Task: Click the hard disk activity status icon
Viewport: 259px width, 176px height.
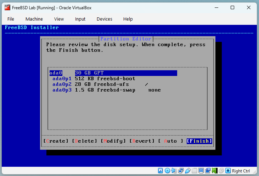Action: coord(161,171)
